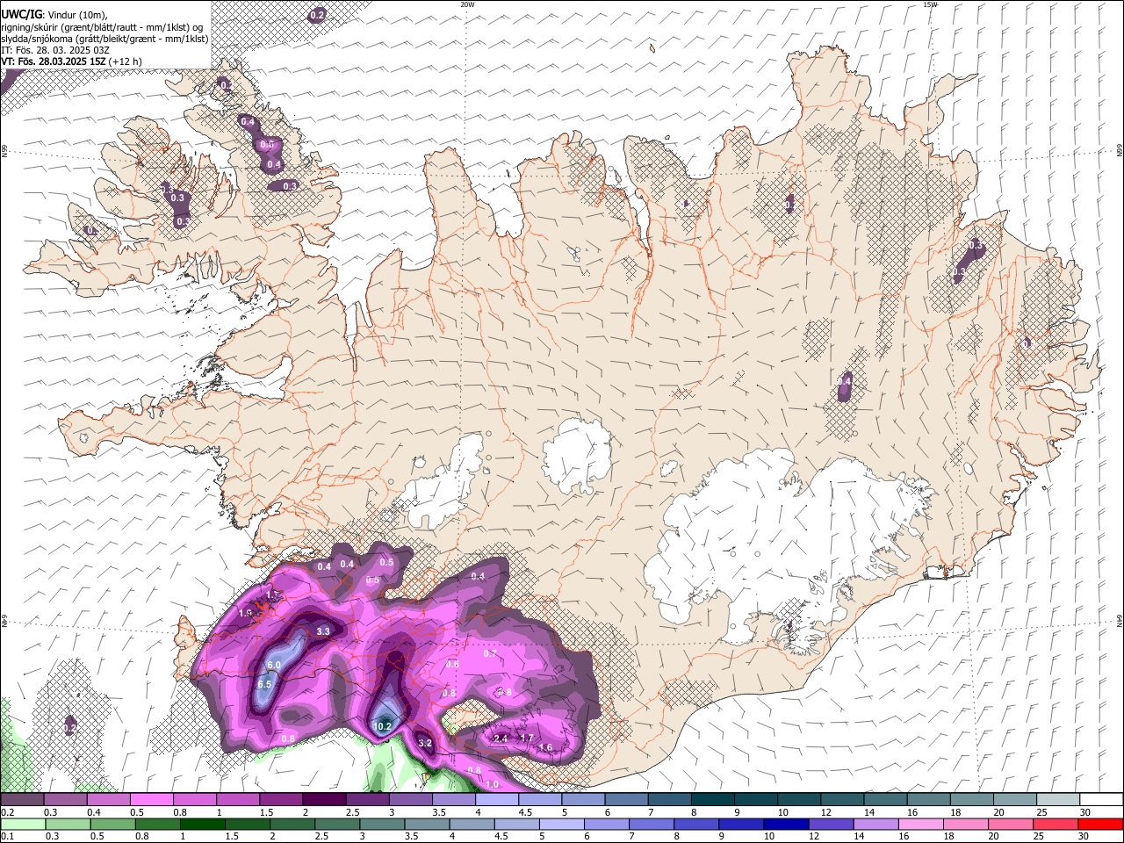
Task: Select the pale green lower swatch at 0.1
Action: (x=23, y=824)
